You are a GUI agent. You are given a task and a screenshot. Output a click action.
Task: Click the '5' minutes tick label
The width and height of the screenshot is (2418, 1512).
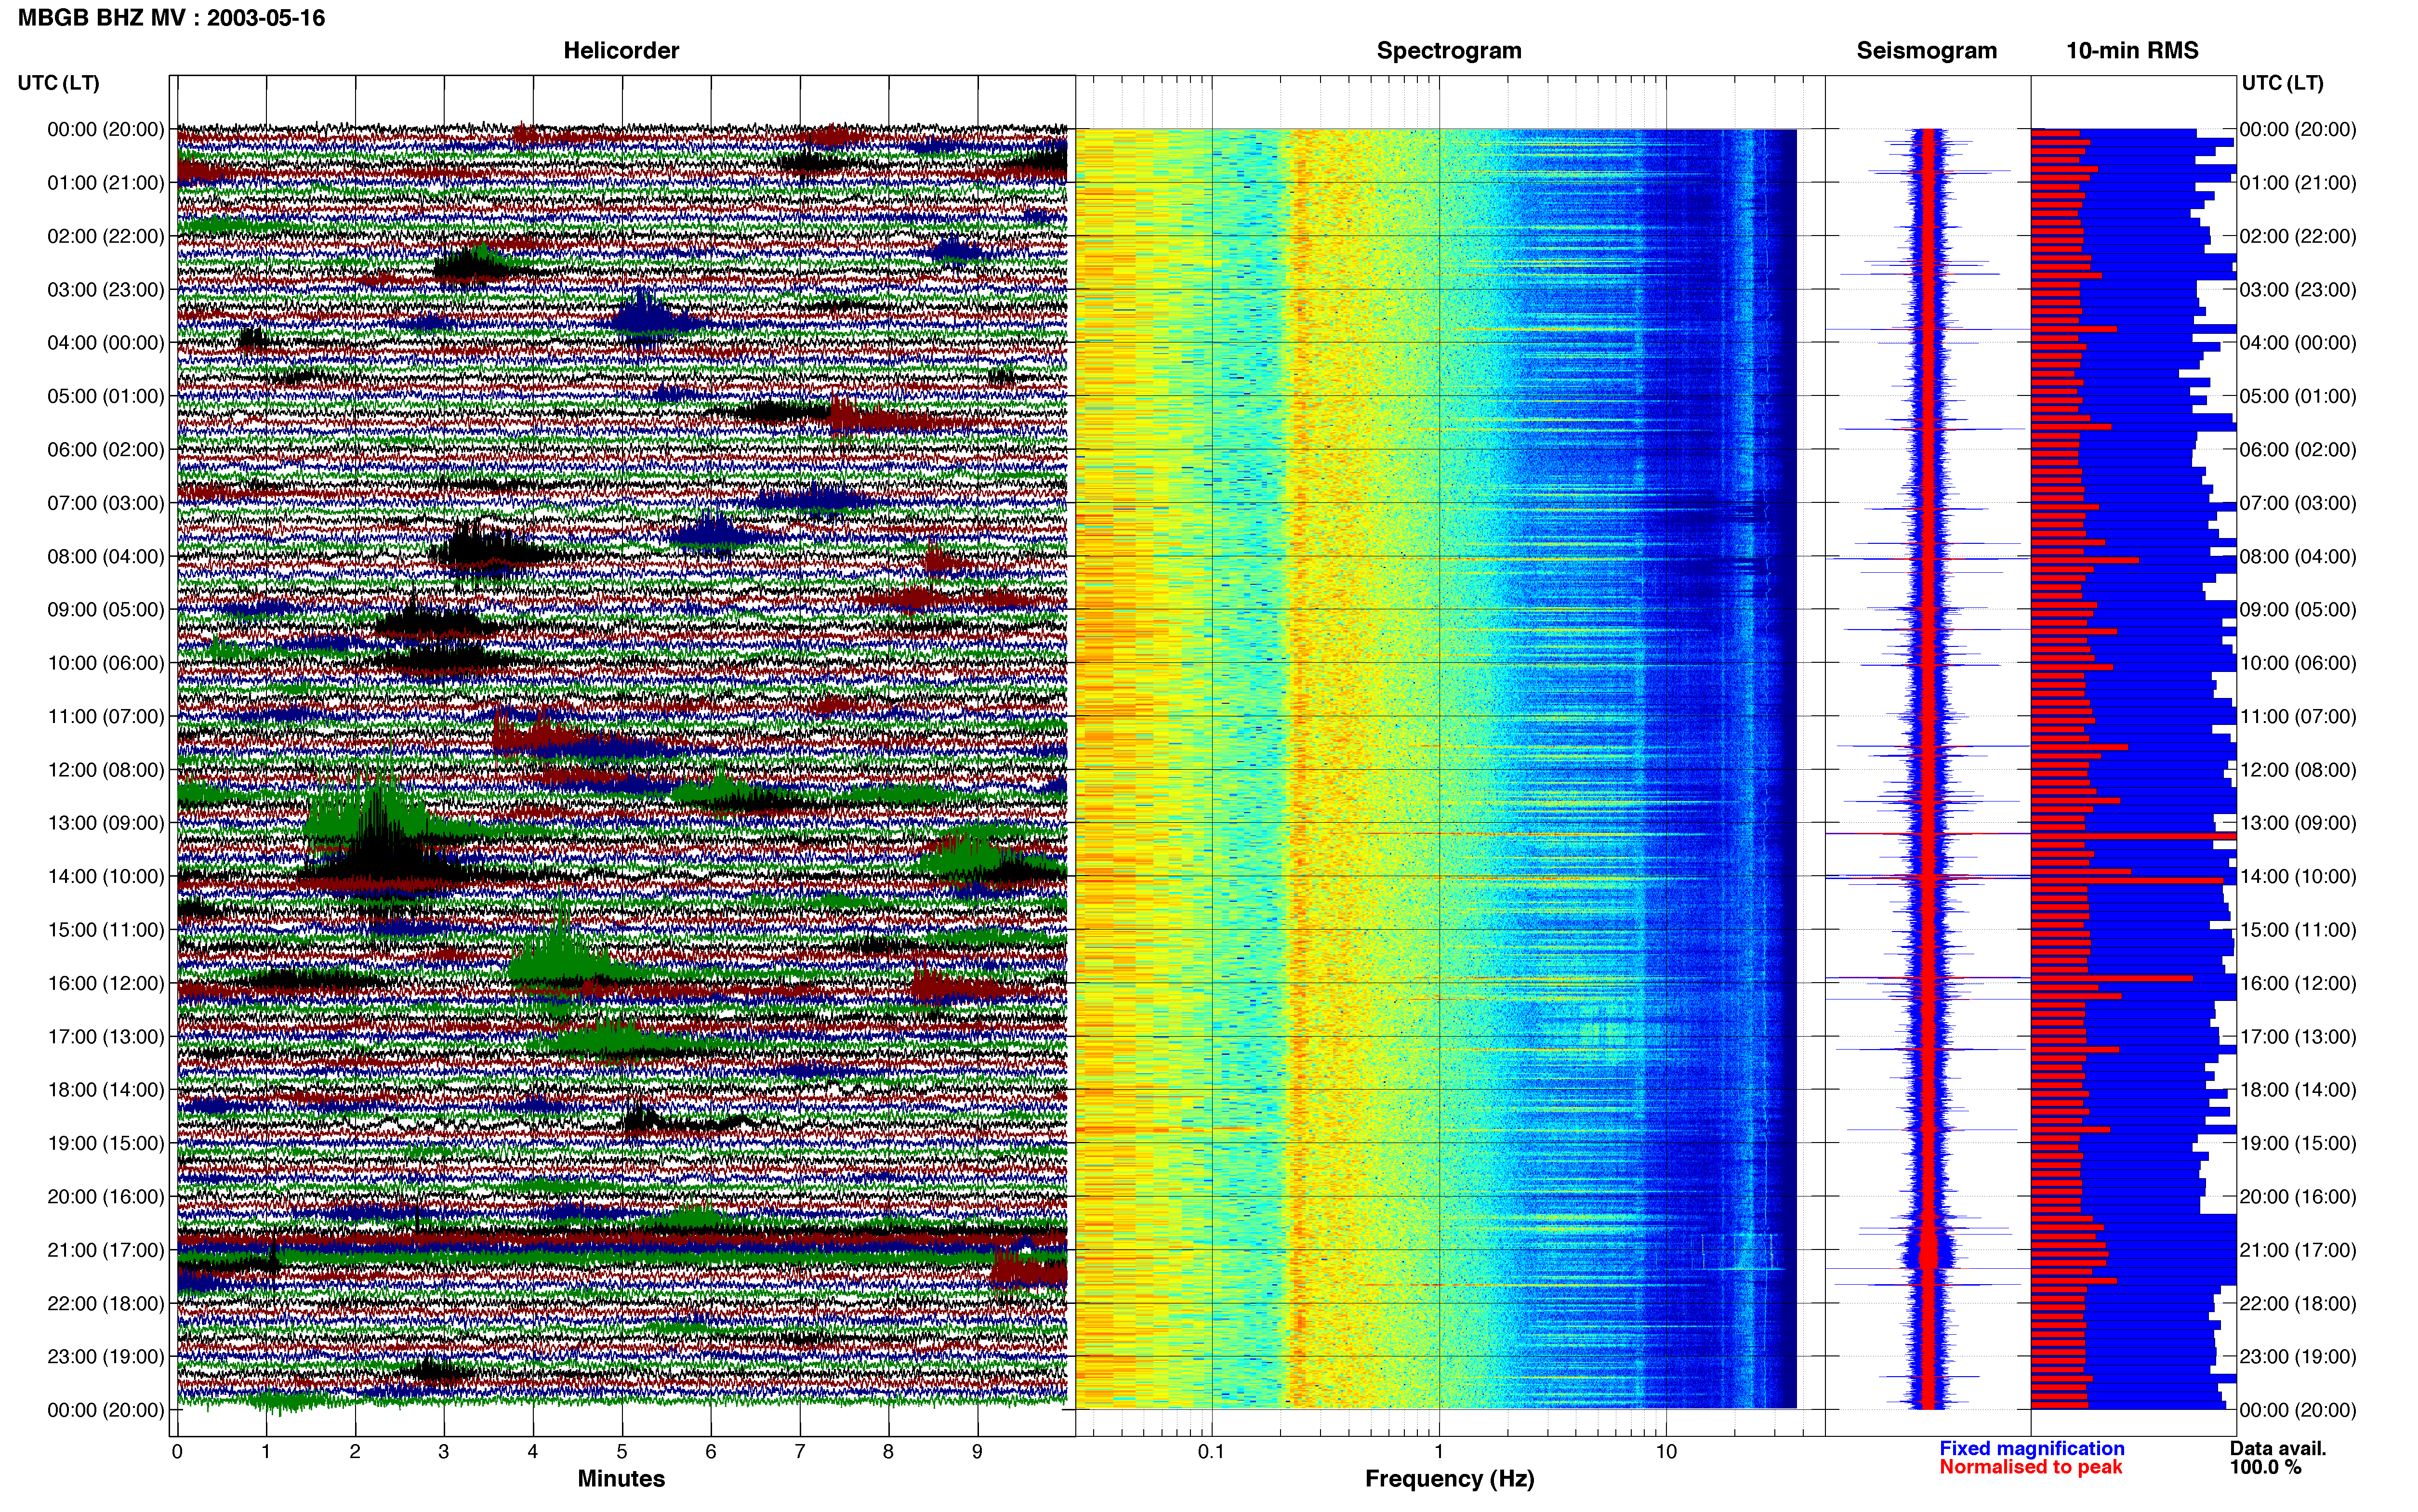(x=622, y=1451)
